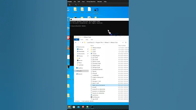Open Notepad++ from the Windows taskbar
The width and height of the screenshot is (196, 110).
(87, 107)
